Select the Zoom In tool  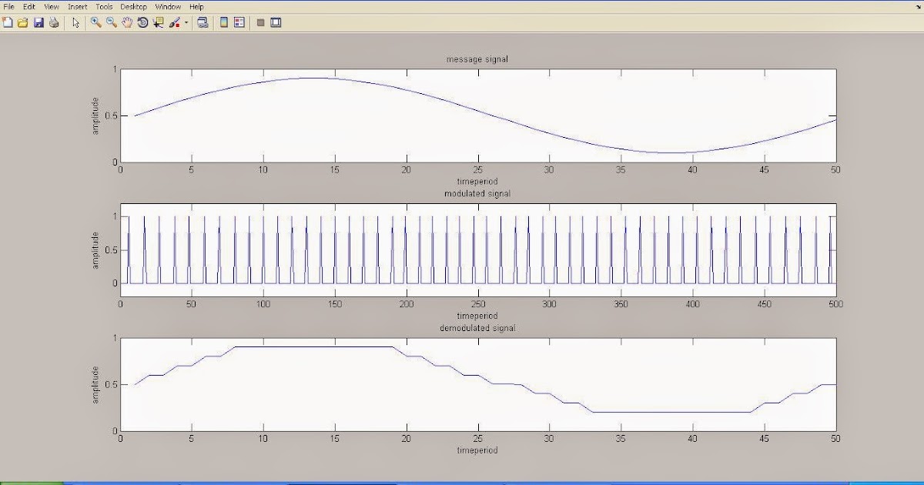[x=95, y=23]
